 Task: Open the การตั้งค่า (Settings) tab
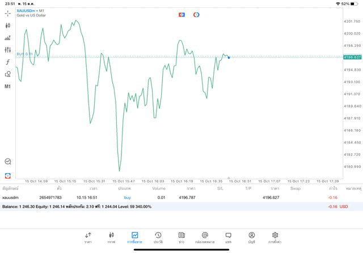coord(275,238)
